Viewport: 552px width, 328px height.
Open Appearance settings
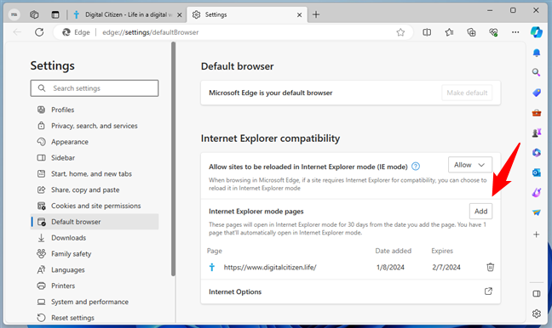click(95, 142)
